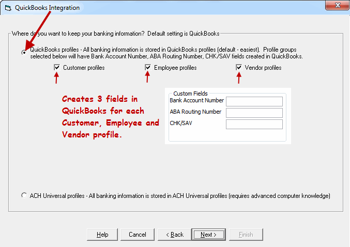Click the disabled Finish button
The height and width of the screenshot is (247, 350).
click(246, 235)
